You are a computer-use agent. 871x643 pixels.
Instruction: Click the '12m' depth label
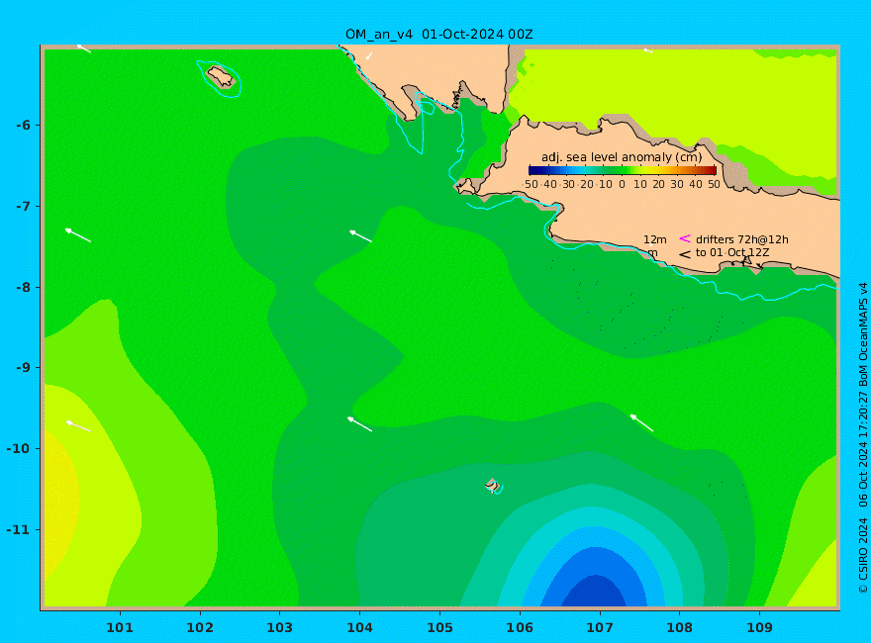[x=655, y=239]
